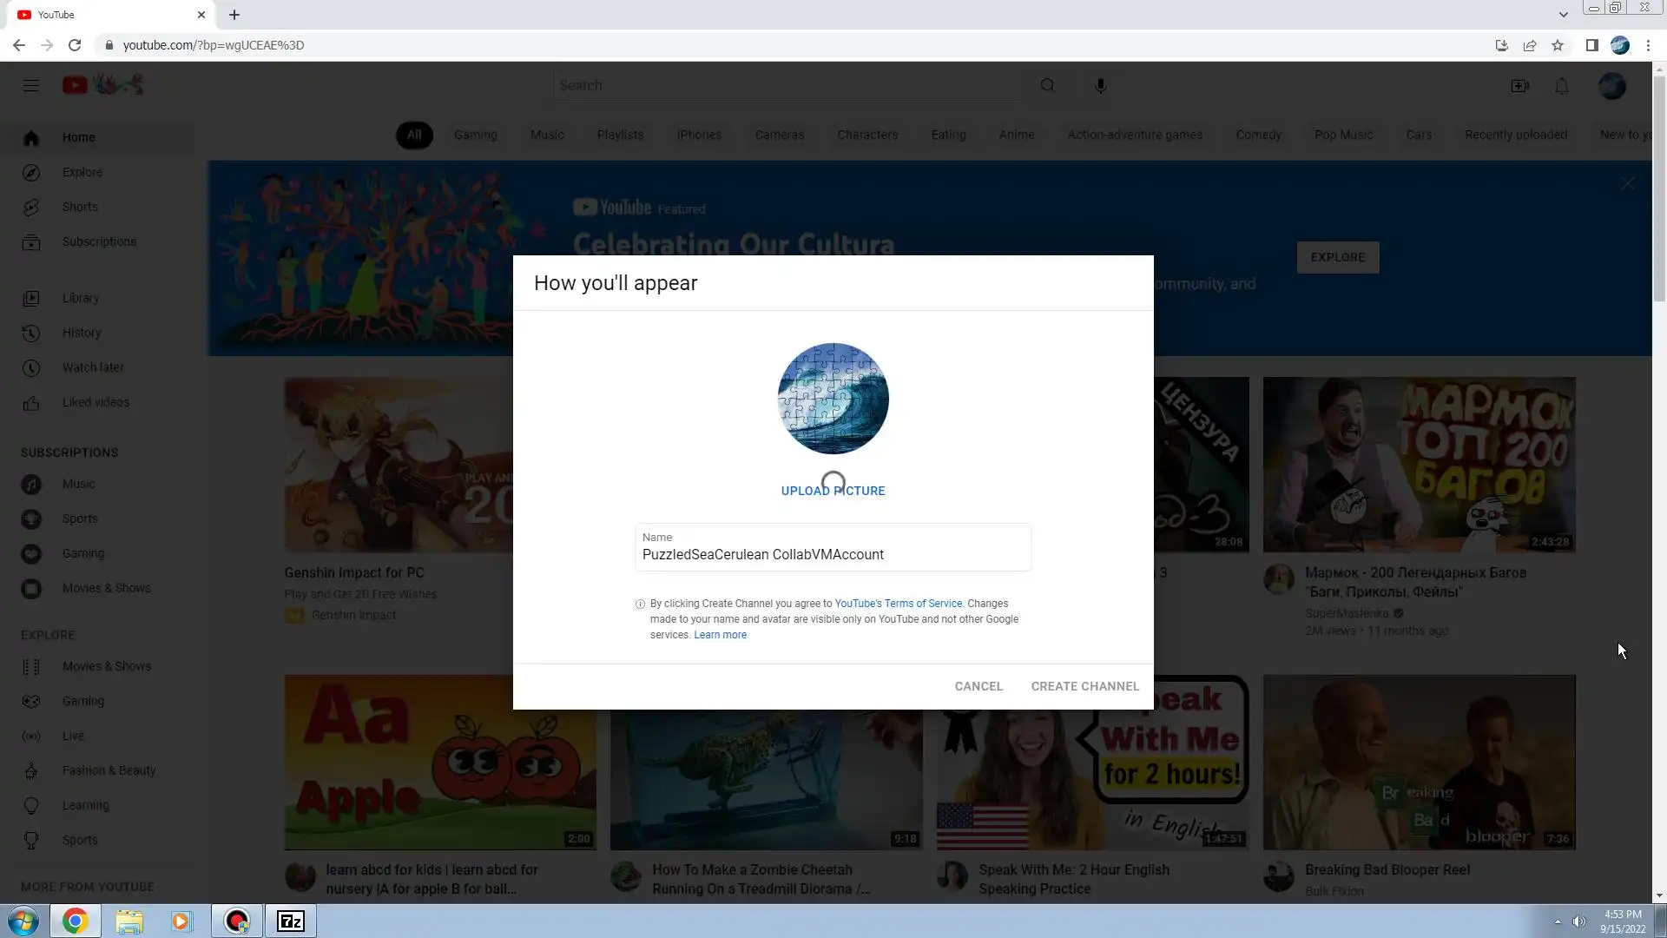Image resolution: width=1667 pixels, height=938 pixels.
Task: Click the channel Name input field
Action: click(833, 554)
